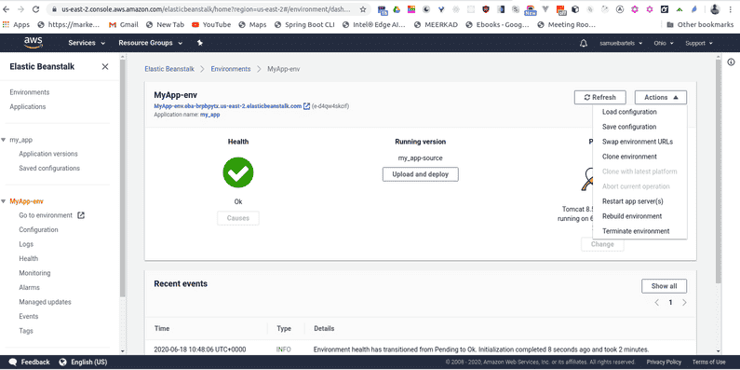Open Environments in sidebar
The image size is (740, 370).
[29, 92]
